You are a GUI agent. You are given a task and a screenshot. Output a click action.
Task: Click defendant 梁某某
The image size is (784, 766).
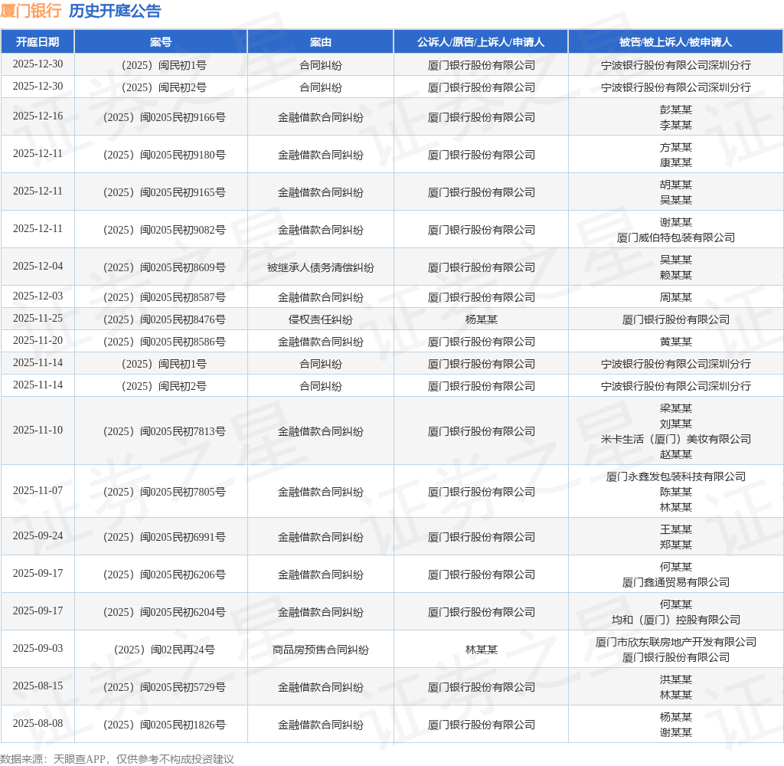coord(675,408)
